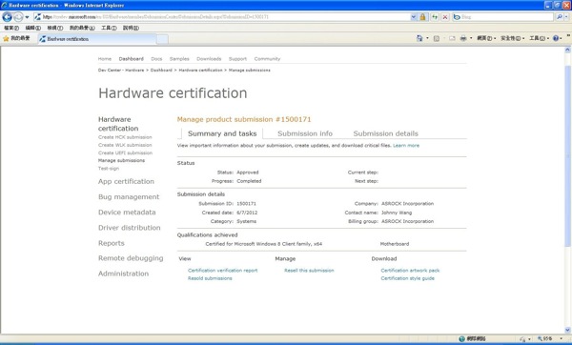
Task: Click Dashboard in the site navigation
Action: point(131,59)
